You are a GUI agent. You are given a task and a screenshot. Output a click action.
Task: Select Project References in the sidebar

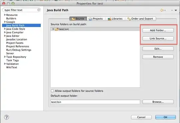coord(18,46)
